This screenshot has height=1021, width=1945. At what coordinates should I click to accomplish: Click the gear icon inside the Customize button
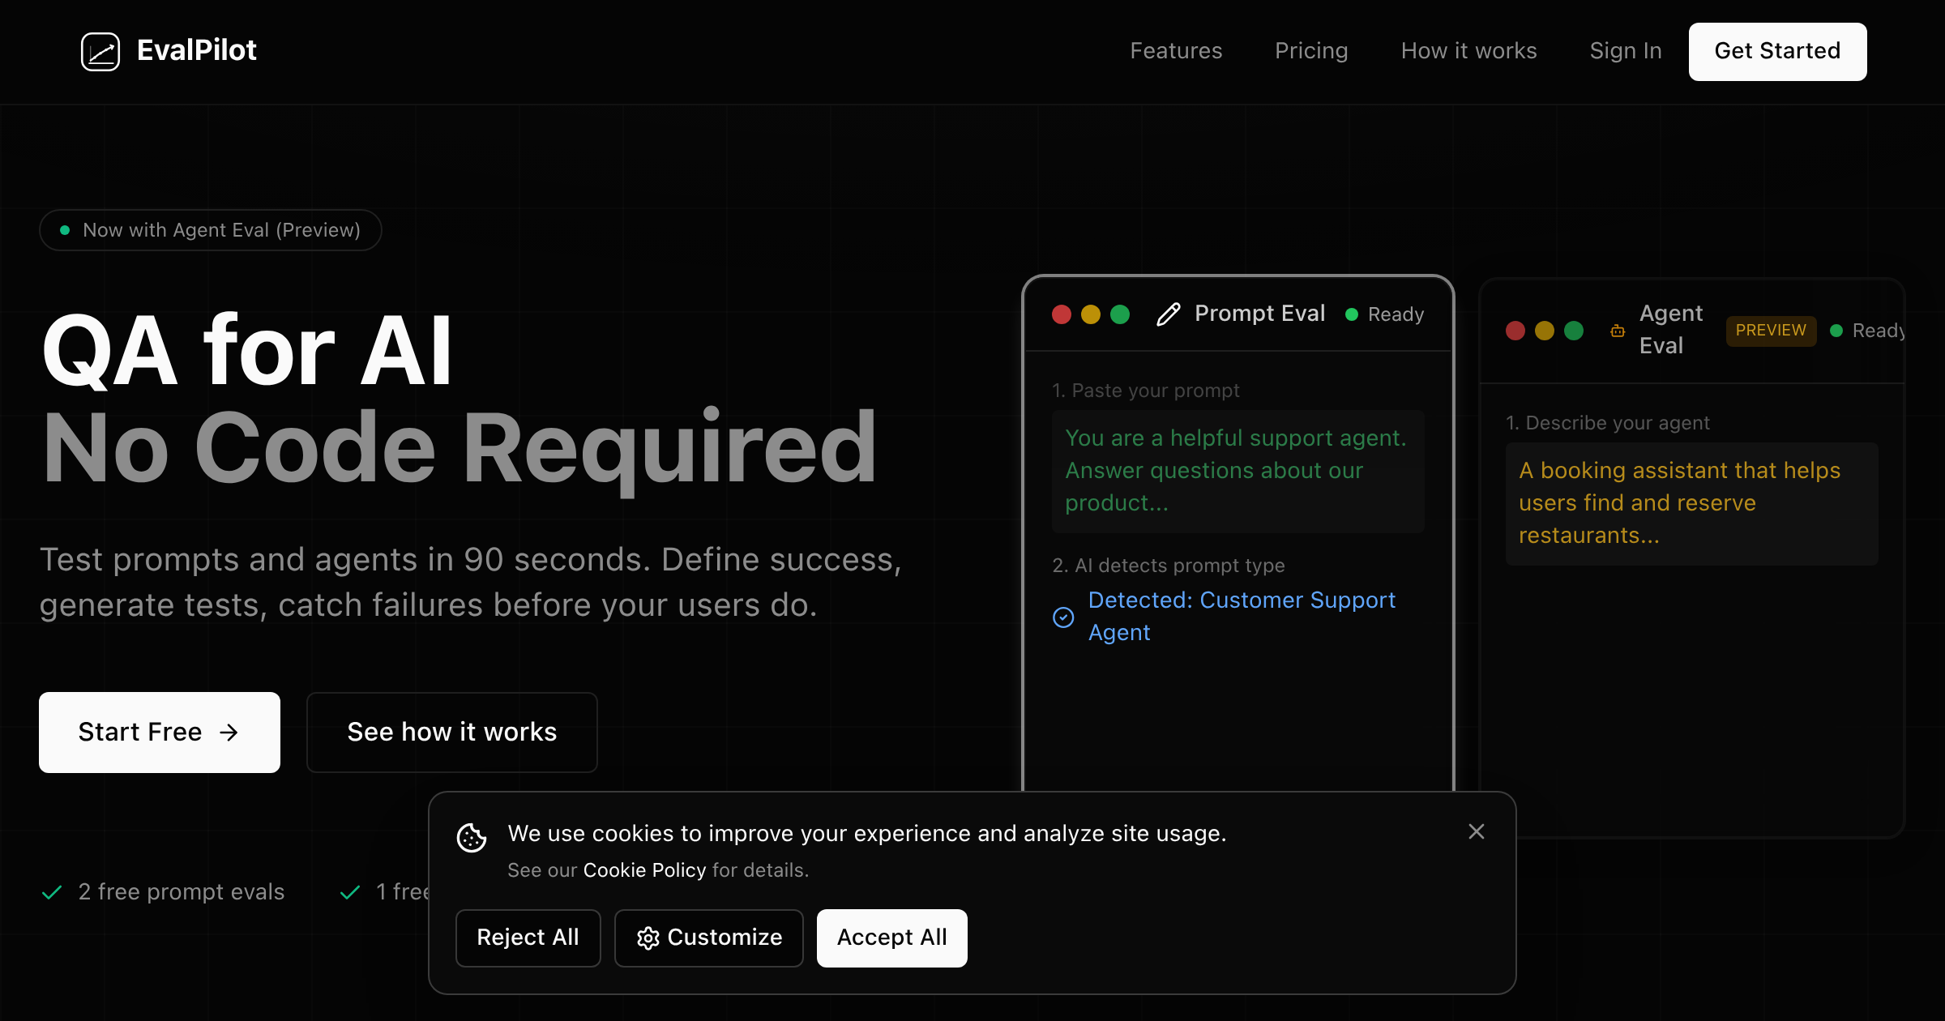point(648,938)
